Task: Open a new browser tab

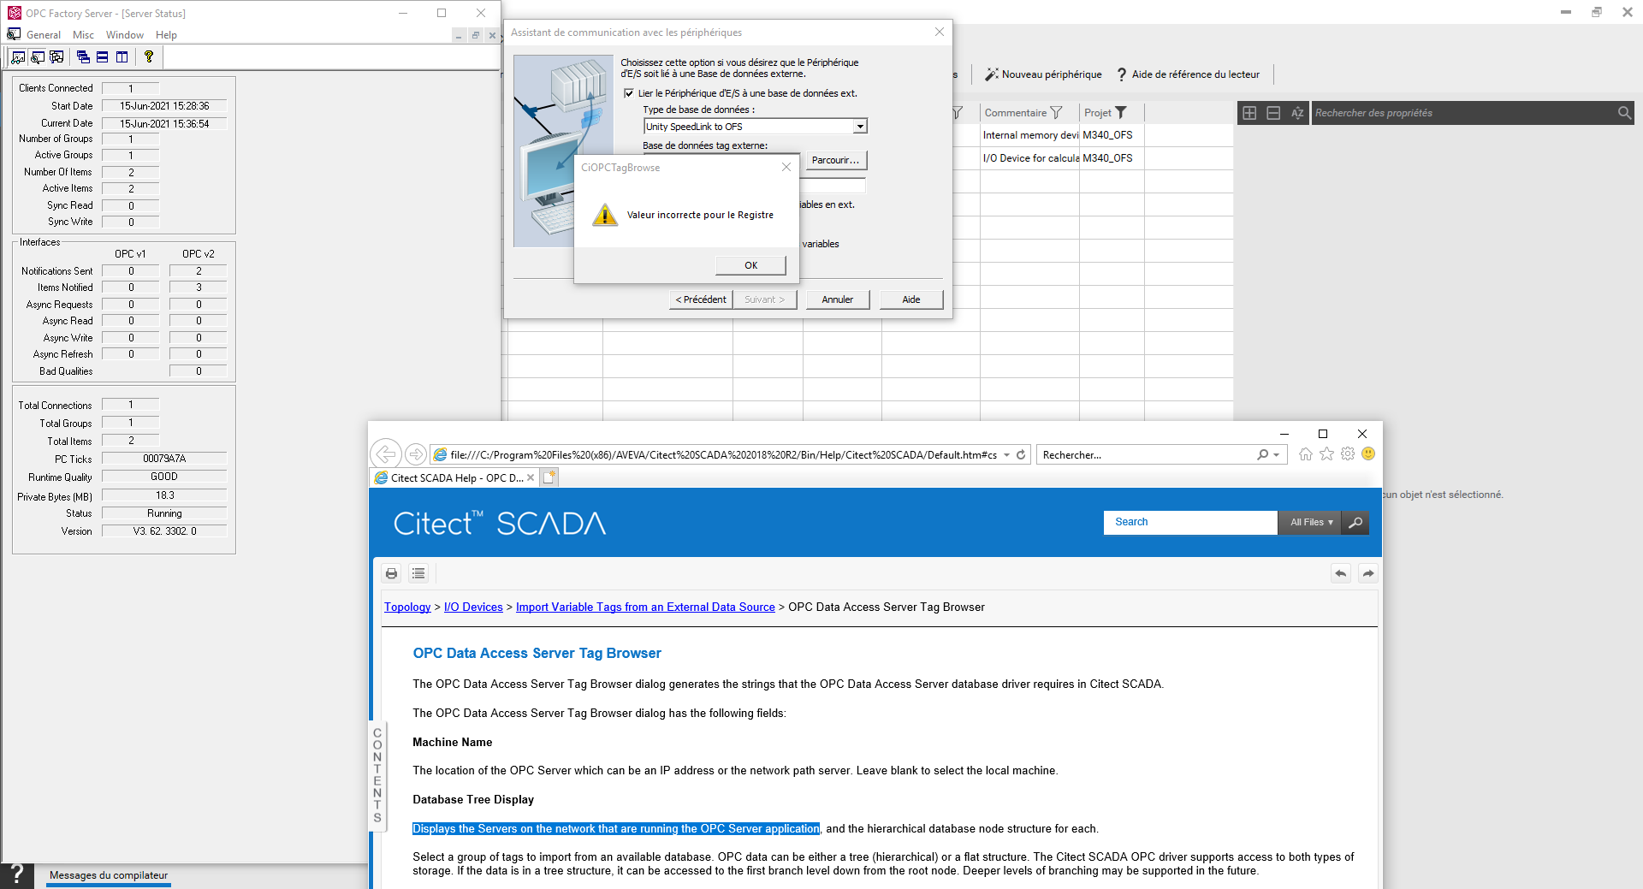Action: pyautogui.click(x=549, y=477)
